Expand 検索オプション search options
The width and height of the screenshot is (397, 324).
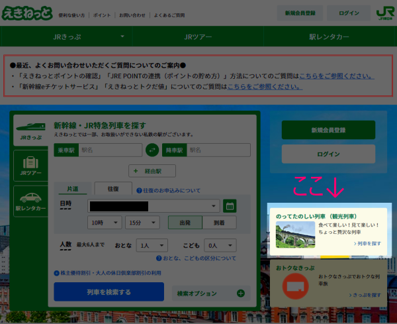pos(211,294)
